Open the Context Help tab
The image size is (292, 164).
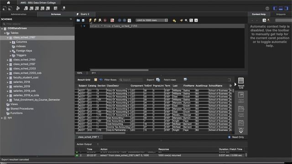coord(259,14)
